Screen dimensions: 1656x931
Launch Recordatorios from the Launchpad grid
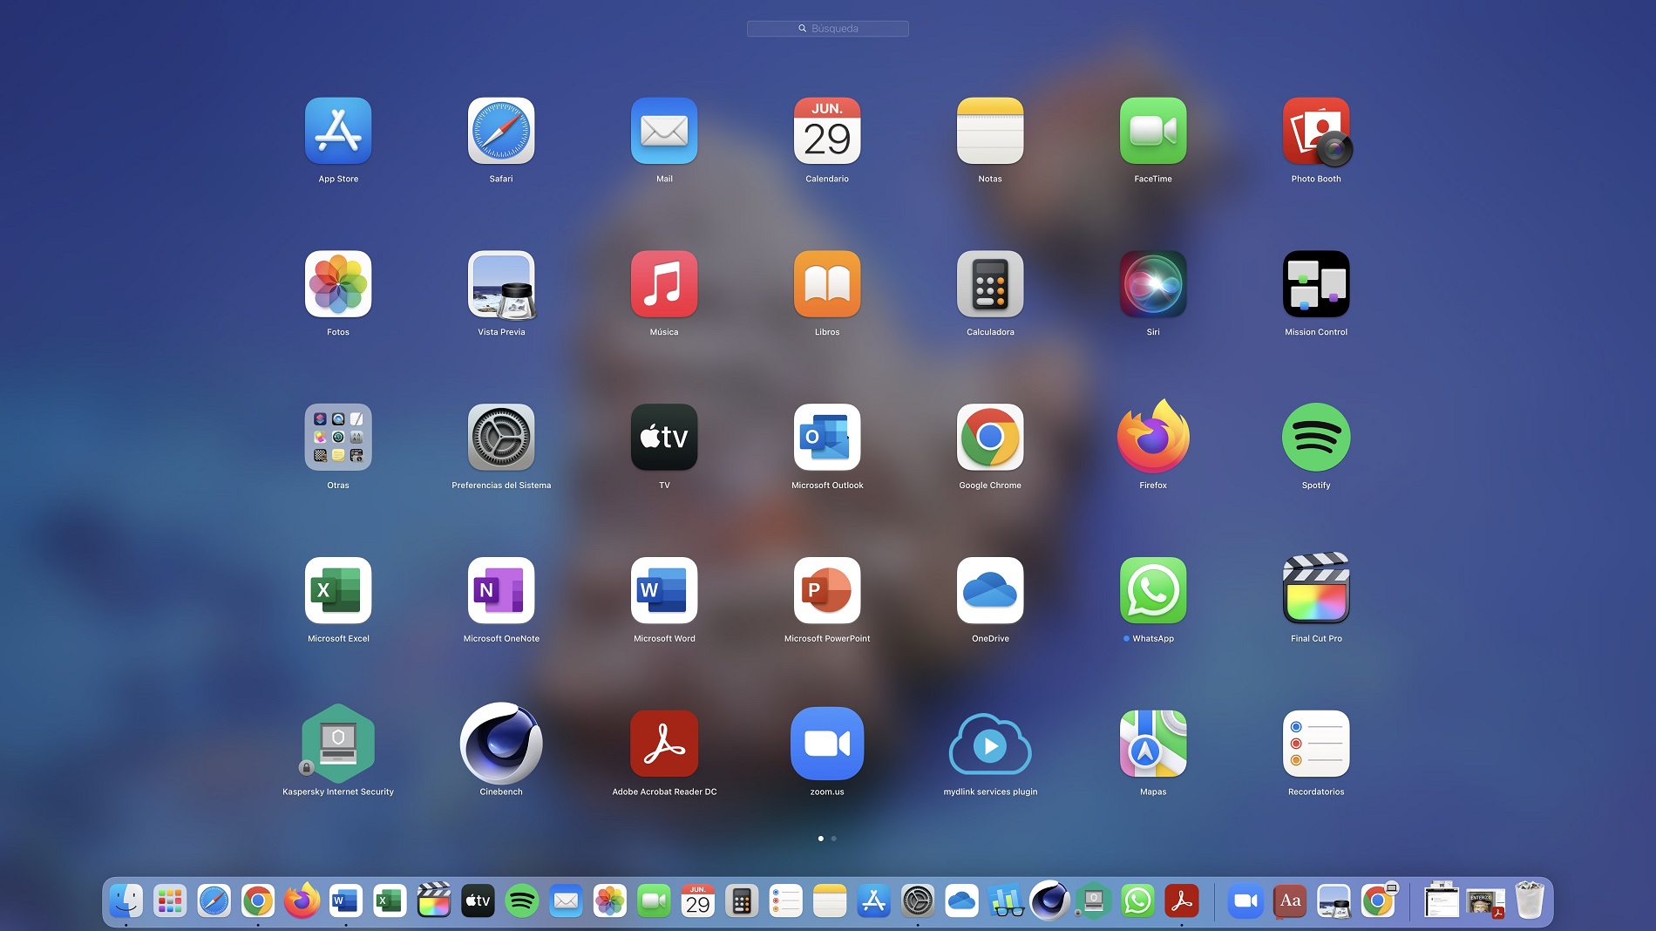tap(1316, 744)
